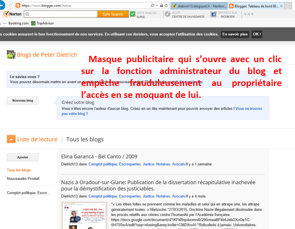Click the browser forward arrow button
Viewport: 295px width, 229px height.
pyautogui.click(x=10, y=5)
